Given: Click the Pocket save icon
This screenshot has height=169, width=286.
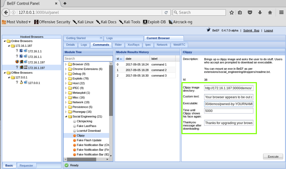Looking at the screenshot, I should point(250,12).
